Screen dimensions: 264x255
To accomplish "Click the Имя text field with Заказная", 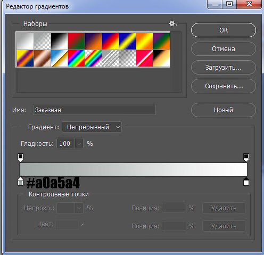I will pos(94,110).
